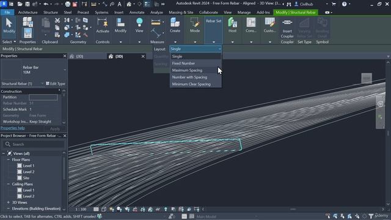Click the Print icon in quick access

tap(68, 4)
